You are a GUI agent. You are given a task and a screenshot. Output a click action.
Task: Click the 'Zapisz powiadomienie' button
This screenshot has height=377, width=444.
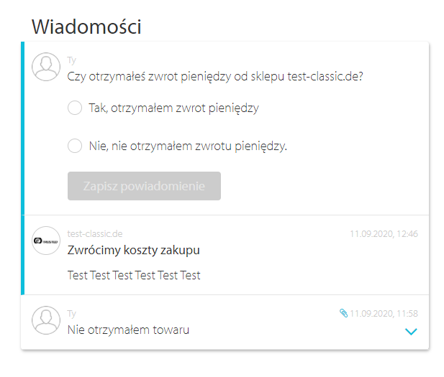click(x=144, y=186)
